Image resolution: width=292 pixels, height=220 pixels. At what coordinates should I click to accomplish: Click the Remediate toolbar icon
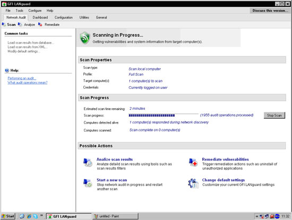tap(40, 25)
